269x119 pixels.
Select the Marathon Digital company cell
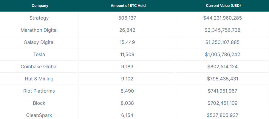(x=39, y=30)
